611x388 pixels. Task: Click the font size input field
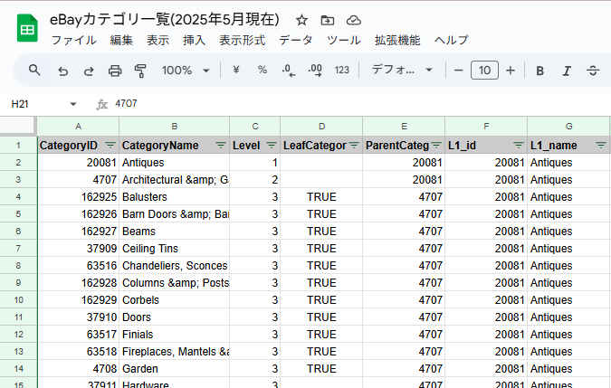pyautogui.click(x=484, y=71)
